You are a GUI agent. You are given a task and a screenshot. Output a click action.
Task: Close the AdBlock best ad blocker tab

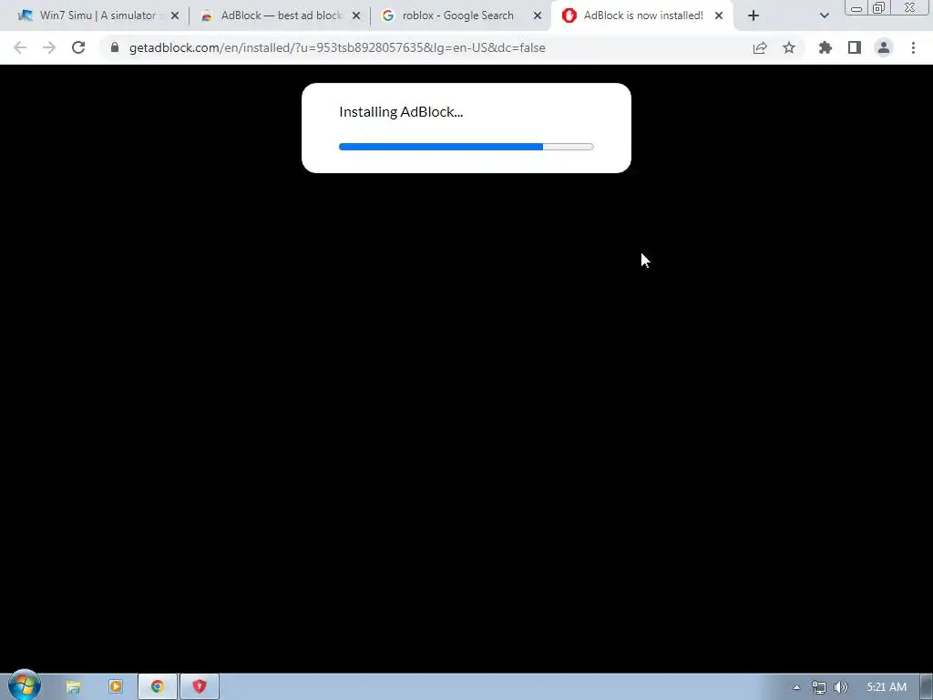(x=356, y=16)
